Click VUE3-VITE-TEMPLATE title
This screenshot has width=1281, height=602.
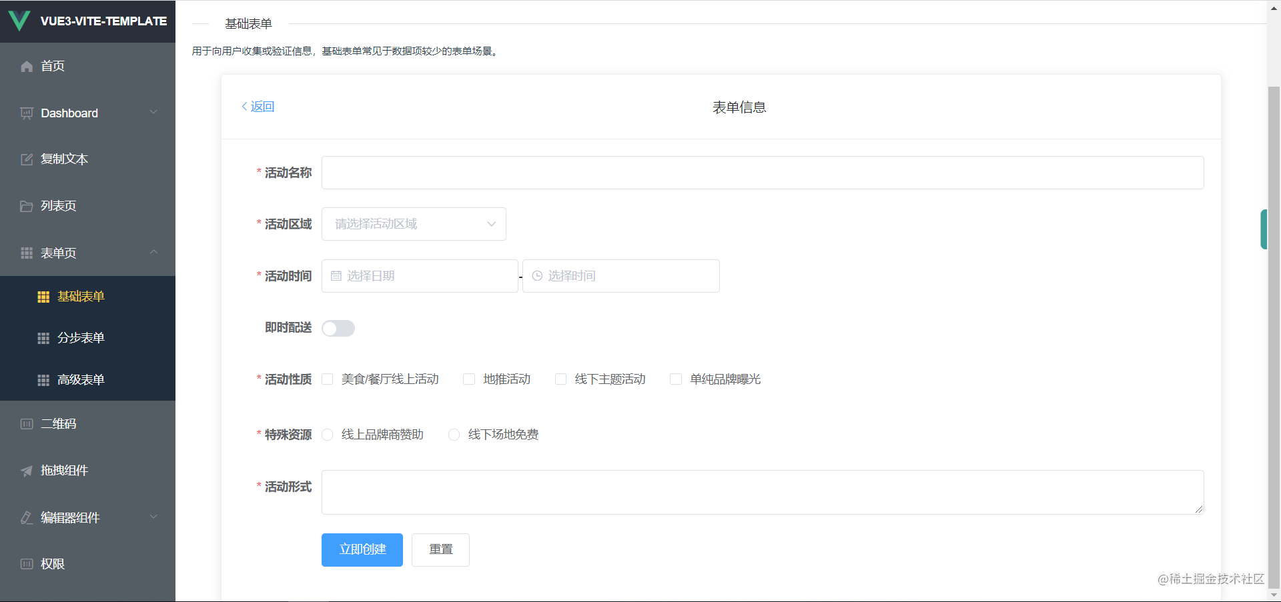[x=103, y=21]
